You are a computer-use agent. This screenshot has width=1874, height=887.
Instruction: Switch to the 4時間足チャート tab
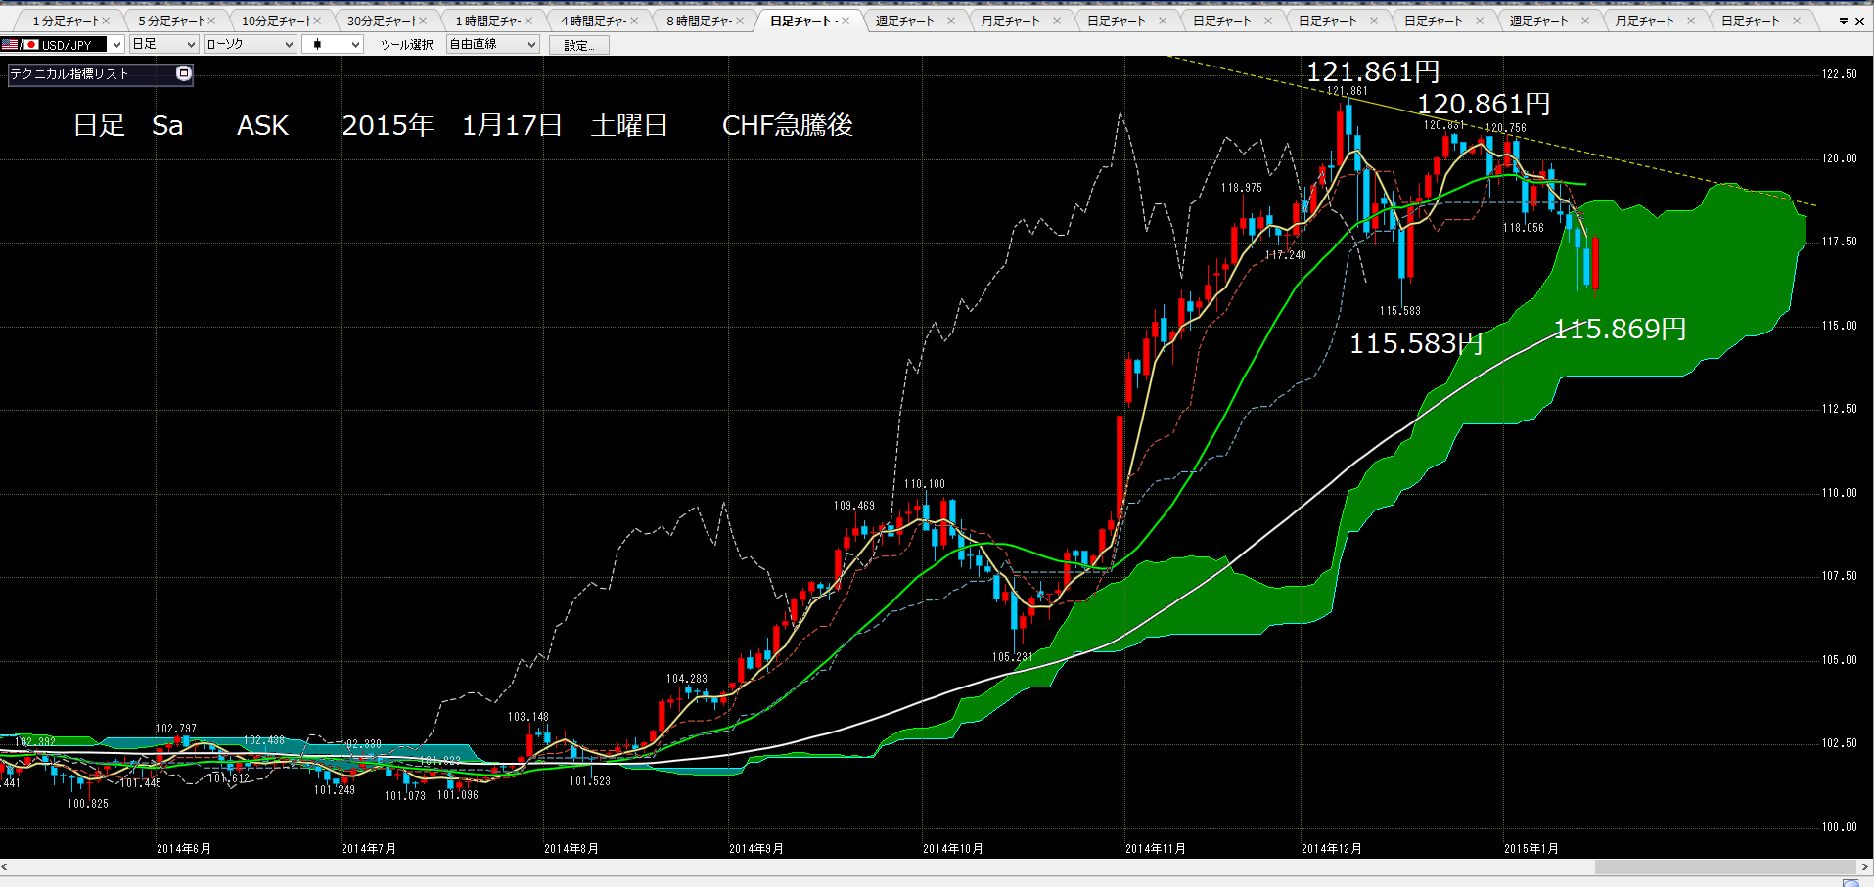[593, 21]
